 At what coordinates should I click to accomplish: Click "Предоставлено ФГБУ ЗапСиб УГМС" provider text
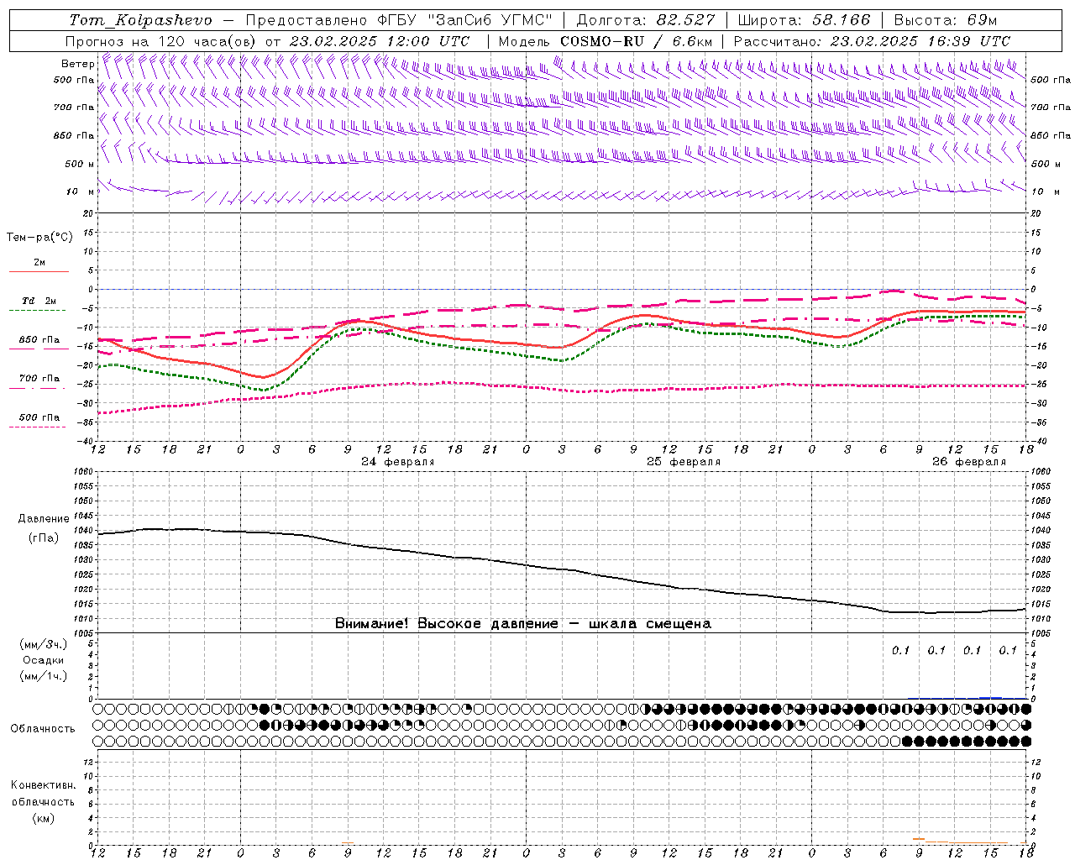399,20
